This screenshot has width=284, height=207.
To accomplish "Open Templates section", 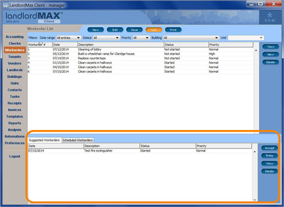I will [x=15, y=117].
